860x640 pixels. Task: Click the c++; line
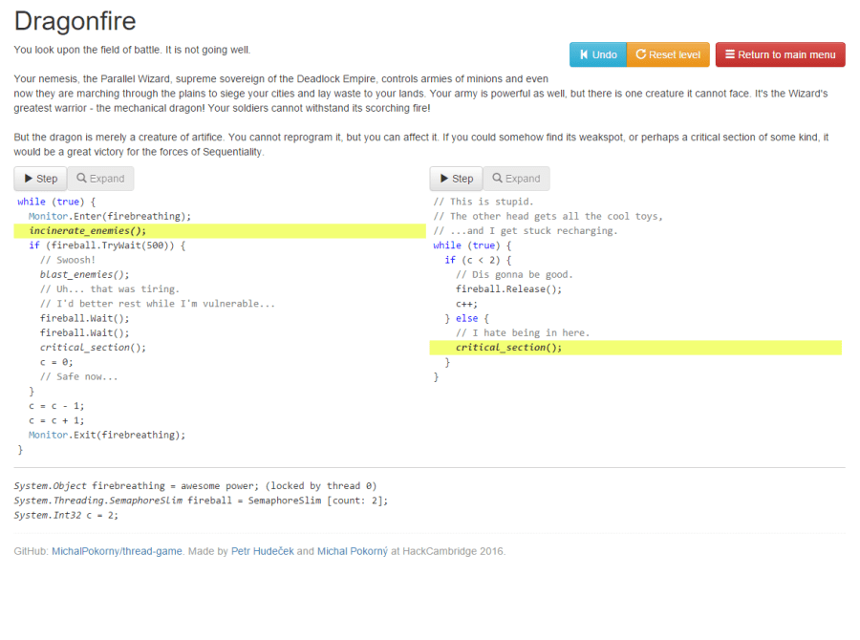(466, 304)
